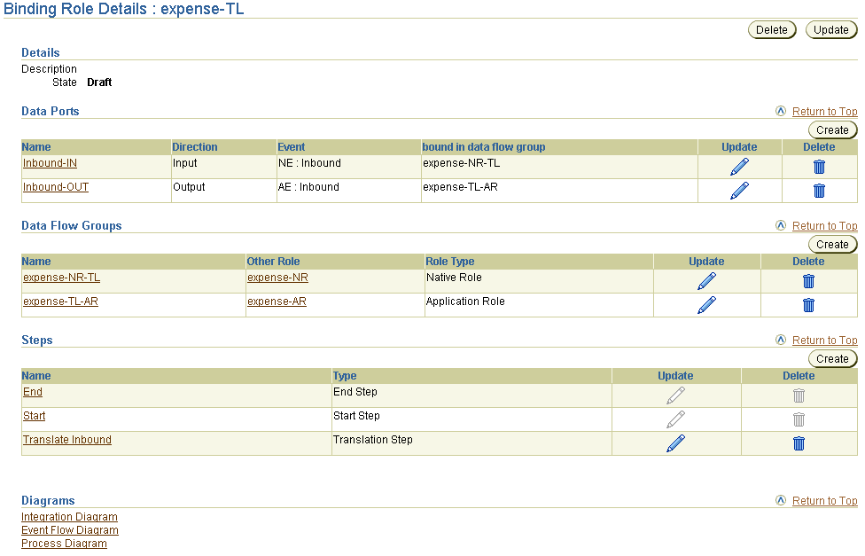Open the Inbound-IN data port link
865x556 pixels.
pyautogui.click(x=50, y=163)
